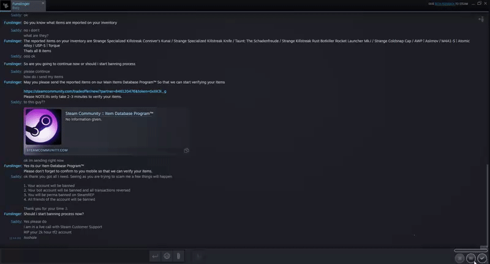Click the chat vertical scrollbar thumb
Image resolution: width=490 pixels, height=264 pixels.
(488, 206)
